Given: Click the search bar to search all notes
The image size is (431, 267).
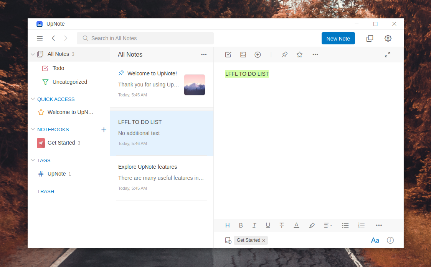Looking at the screenshot, I should tap(145, 38).
